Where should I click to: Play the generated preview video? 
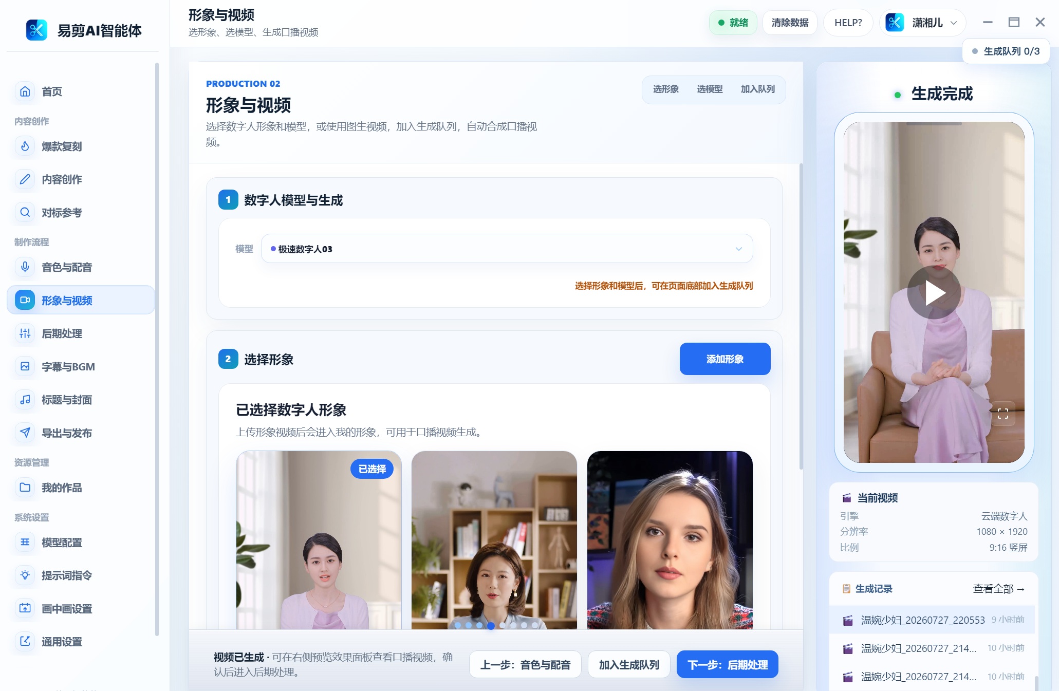(x=934, y=293)
